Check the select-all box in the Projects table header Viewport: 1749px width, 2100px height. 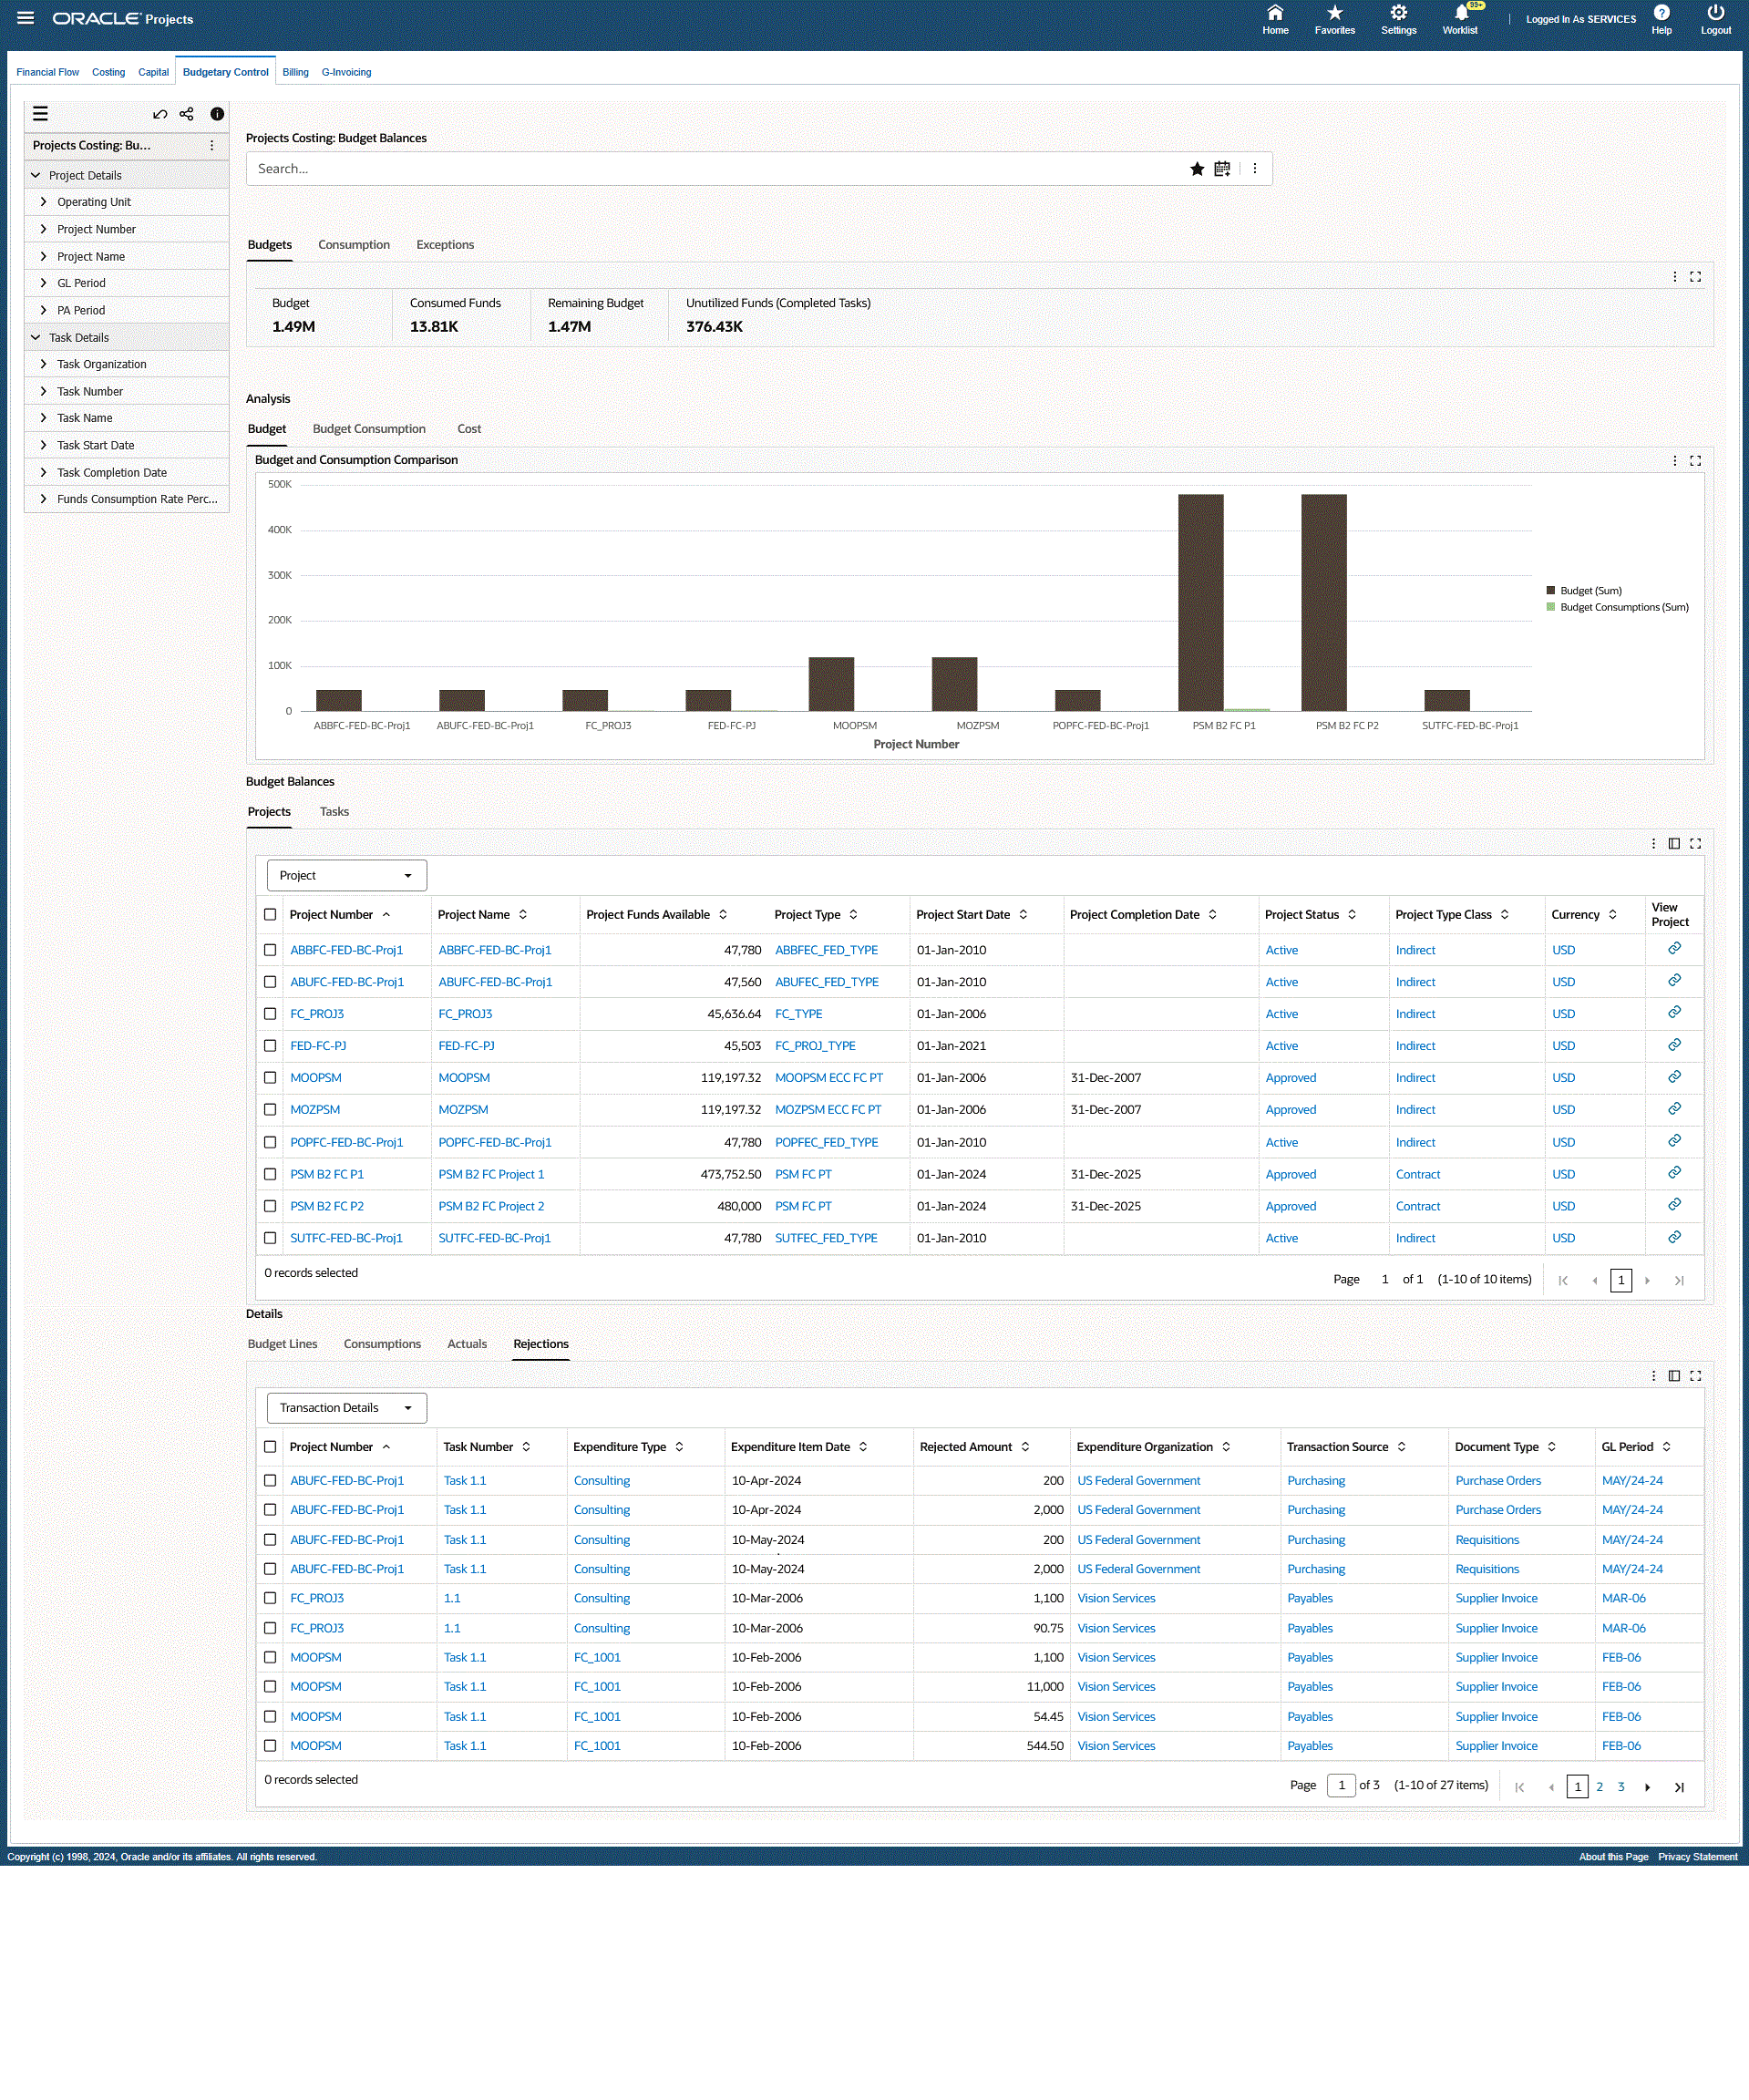coord(270,914)
